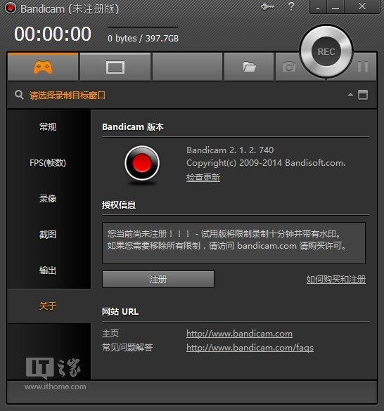Click the 00:00:00 recording timer
384x411 pixels.
[x=53, y=34]
